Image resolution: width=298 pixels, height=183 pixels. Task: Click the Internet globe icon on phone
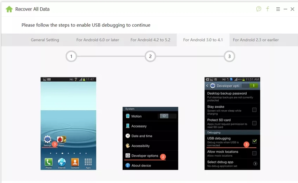coord(62,162)
